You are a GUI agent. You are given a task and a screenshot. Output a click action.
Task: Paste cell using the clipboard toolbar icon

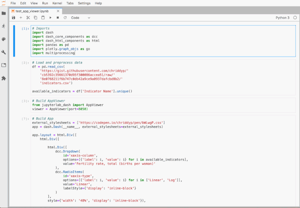pos(43,18)
